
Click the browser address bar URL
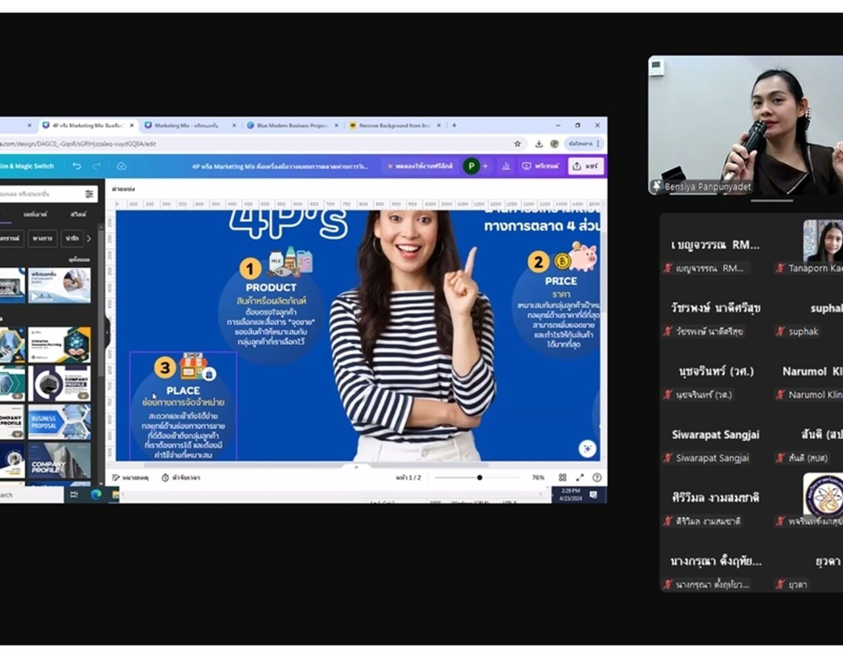coord(78,143)
